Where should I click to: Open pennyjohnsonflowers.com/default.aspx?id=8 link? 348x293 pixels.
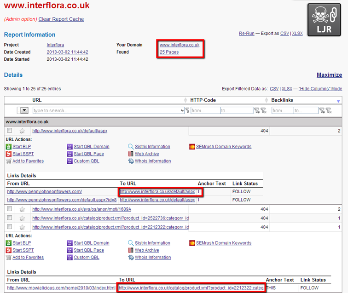point(62,200)
